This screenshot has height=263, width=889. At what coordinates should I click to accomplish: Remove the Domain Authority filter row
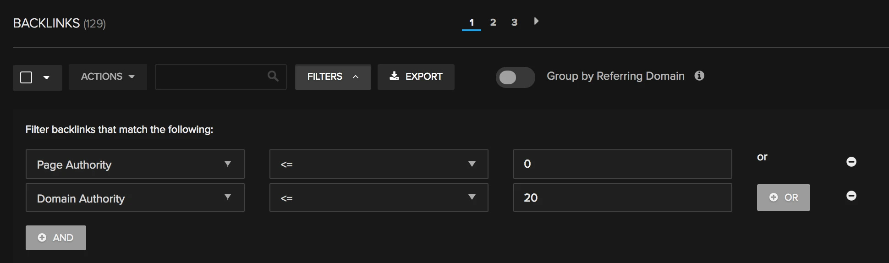[x=851, y=196]
